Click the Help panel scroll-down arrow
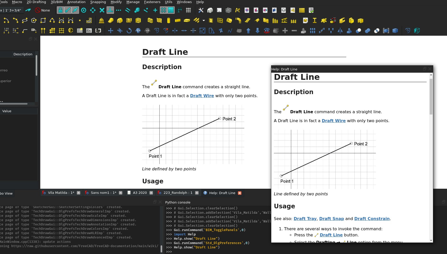Viewport: 447px width, 254px height. point(431,240)
